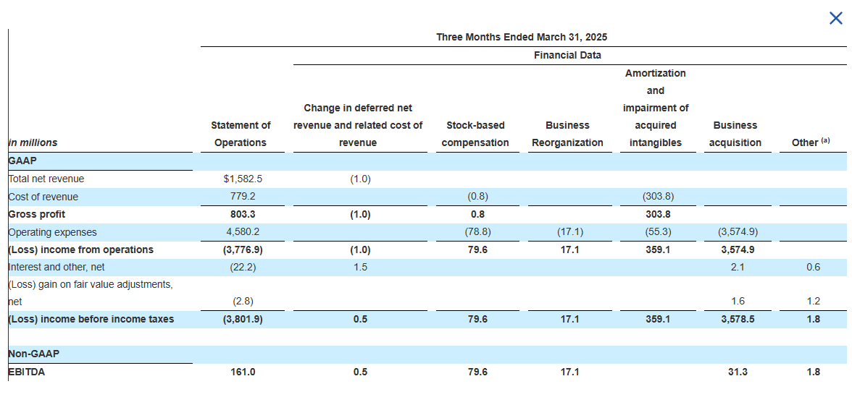The image size is (852, 397).
Task: Click the Total net revenue $1,582.5 value
Action: pos(240,179)
